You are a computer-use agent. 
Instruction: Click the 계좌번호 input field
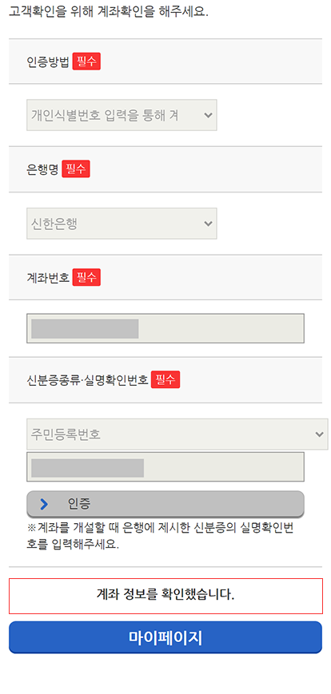(x=165, y=328)
